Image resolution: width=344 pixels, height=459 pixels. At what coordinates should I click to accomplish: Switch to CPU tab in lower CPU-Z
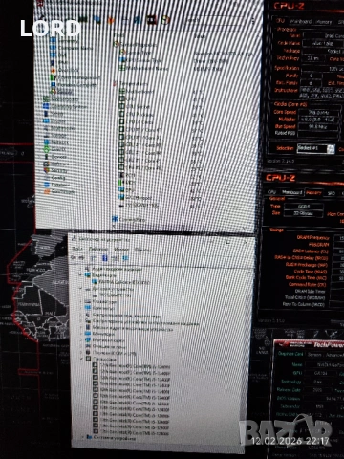coord(271,192)
